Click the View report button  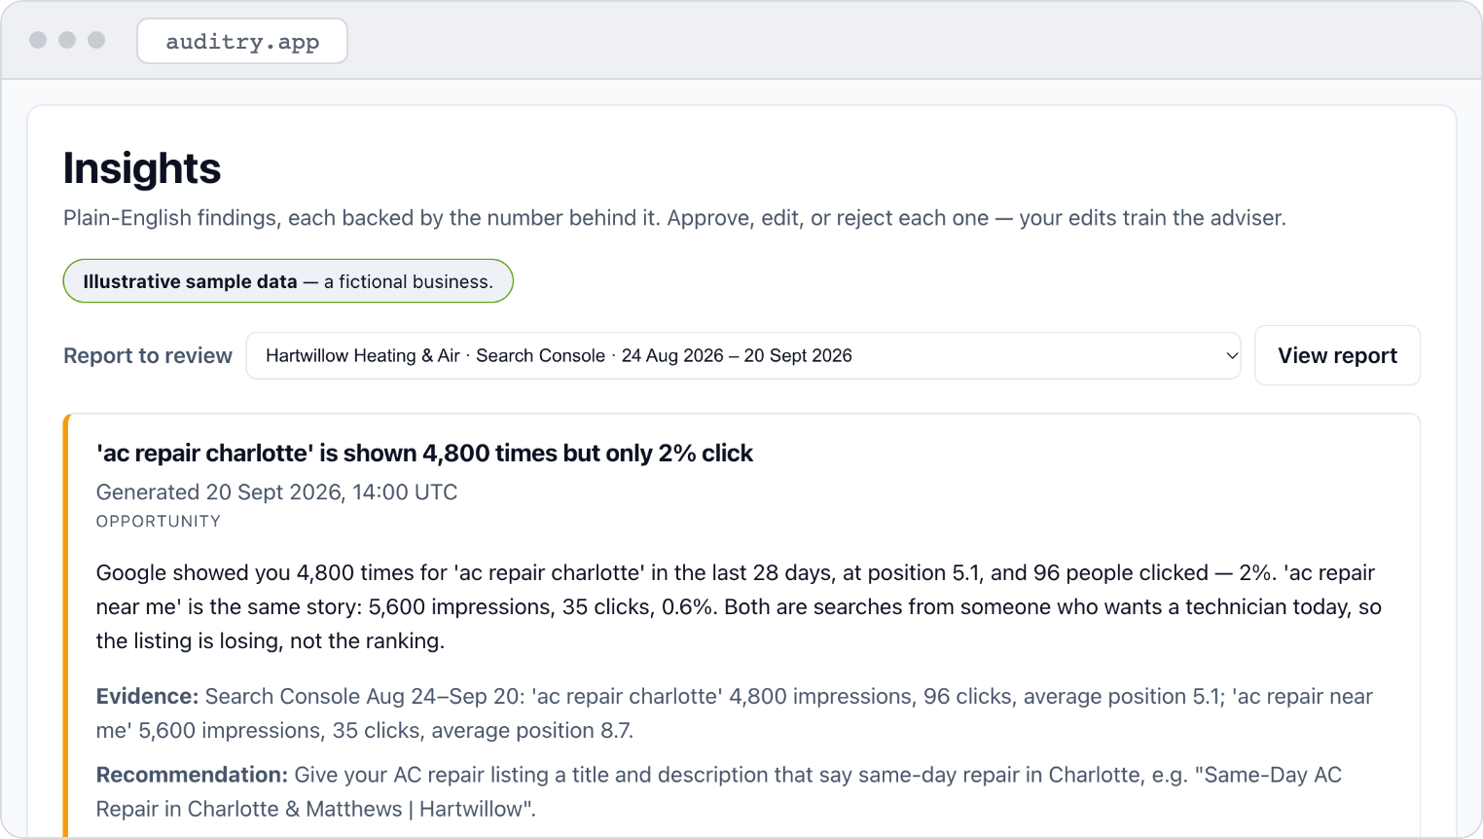pos(1337,355)
